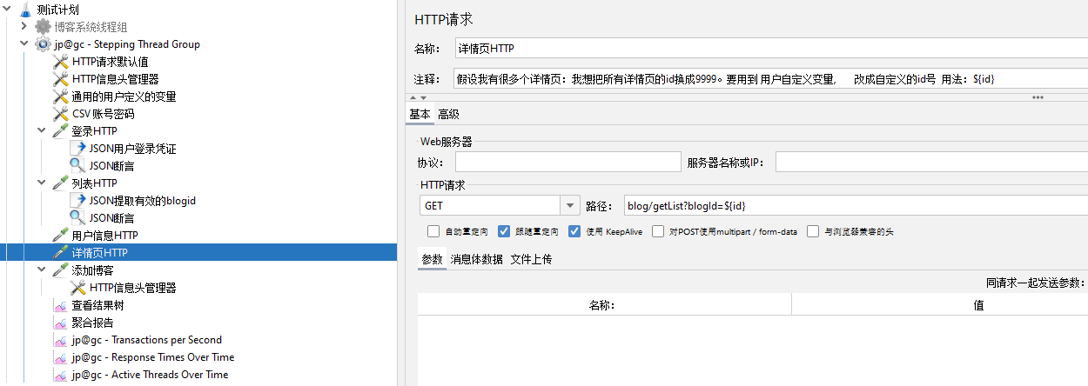Open the GET method dropdown
1088x386 pixels.
pyautogui.click(x=570, y=206)
